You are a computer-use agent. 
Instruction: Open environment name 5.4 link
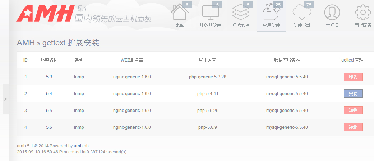[x=49, y=94]
